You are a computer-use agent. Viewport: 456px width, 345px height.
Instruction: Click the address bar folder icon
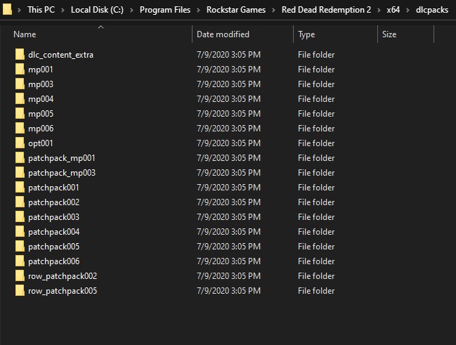[8, 11]
